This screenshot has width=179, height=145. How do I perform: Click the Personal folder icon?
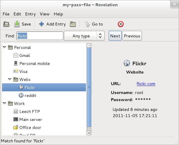tap(10, 47)
